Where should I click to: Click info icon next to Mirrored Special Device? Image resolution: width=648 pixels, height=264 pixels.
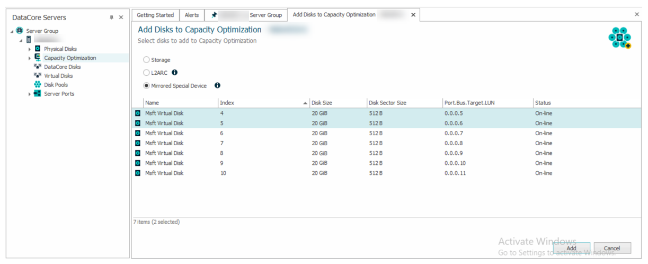[217, 85]
